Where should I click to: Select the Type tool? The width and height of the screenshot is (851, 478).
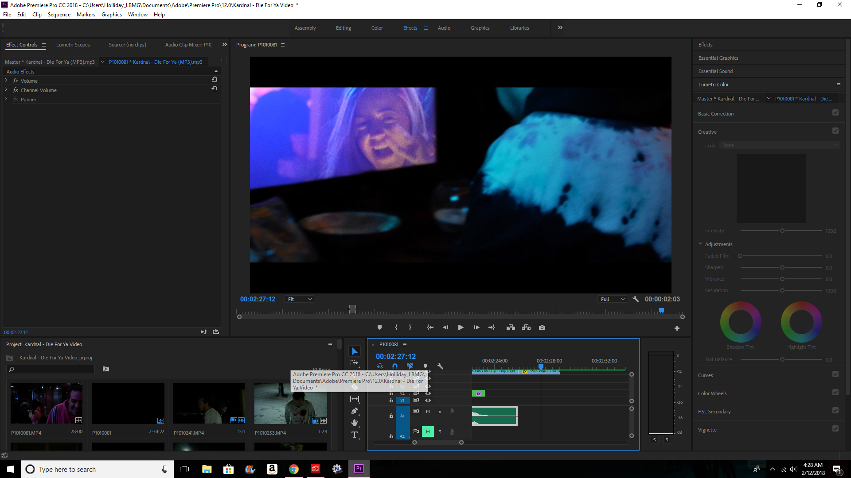pos(355,435)
